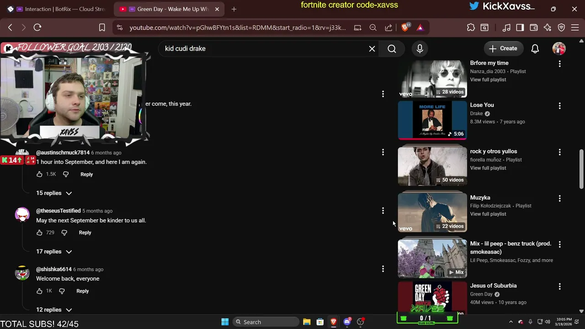
Task: Toggle the browser sidebar panel icon
Action: [x=520, y=27]
